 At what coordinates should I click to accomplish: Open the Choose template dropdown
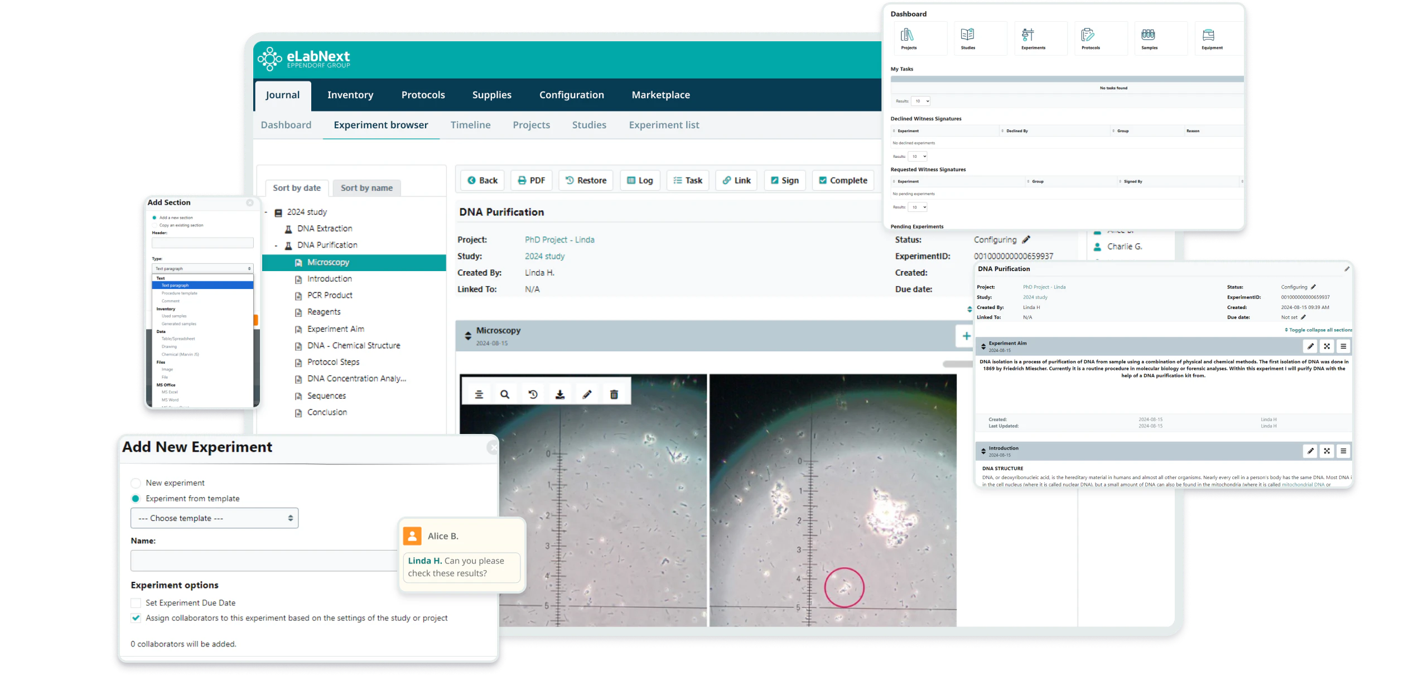pos(214,518)
